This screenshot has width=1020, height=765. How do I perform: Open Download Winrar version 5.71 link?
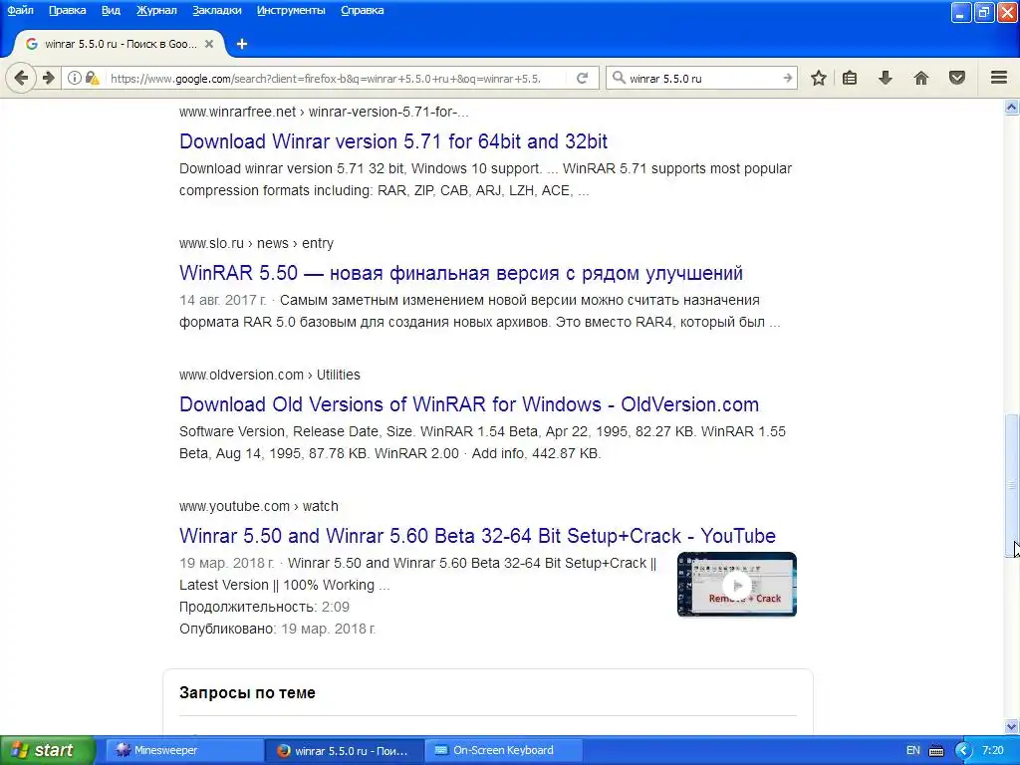[x=393, y=141]
